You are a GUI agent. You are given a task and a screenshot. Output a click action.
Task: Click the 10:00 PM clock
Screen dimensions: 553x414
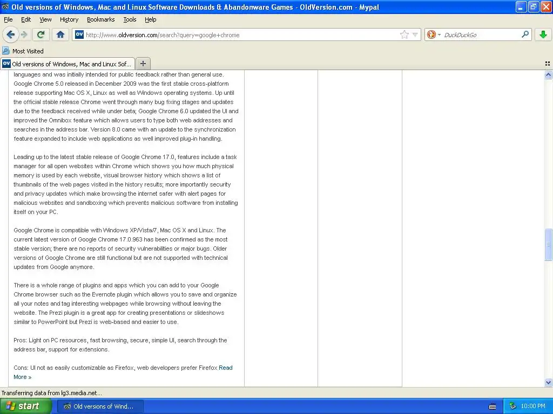(x=533, y=406)
